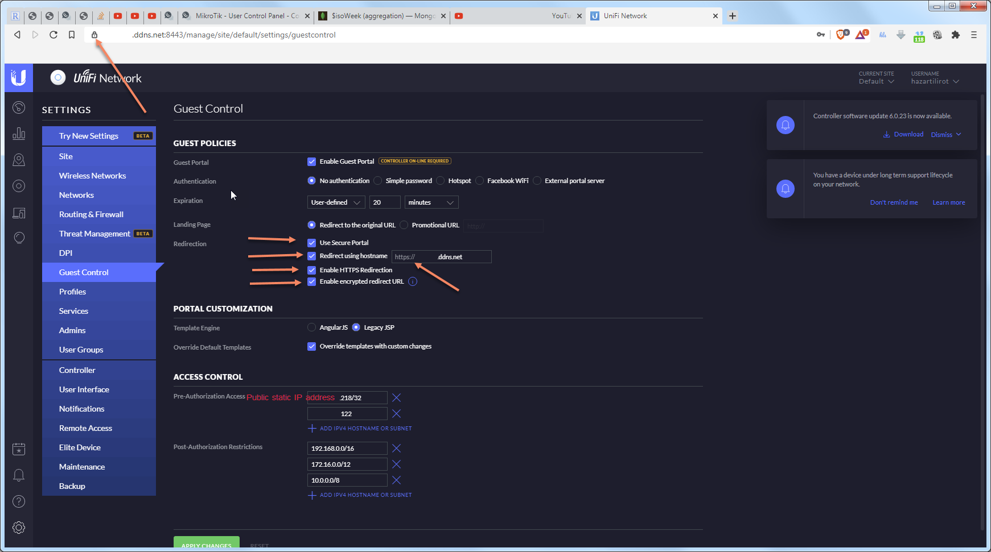Open the Dashboard sidebar icon
The width and height of the screenshot is (991, 552).
[19, 107]
